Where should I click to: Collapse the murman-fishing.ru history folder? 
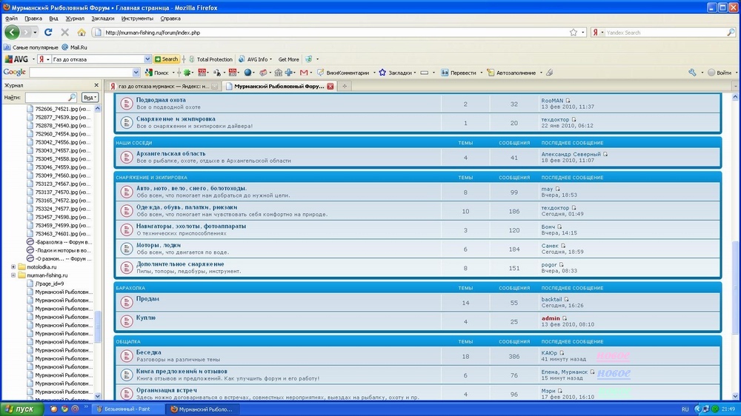click(13, 275)
